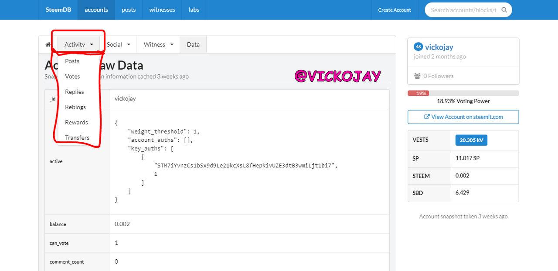Click the 20.305 kV VESTS badge
The width and height of the screenshot is (558, 271).
pos(471,140)
